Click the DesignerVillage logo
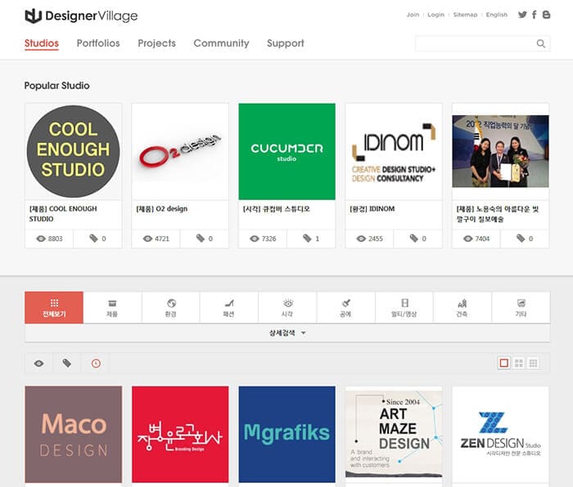573x487 pixels. 81,16
